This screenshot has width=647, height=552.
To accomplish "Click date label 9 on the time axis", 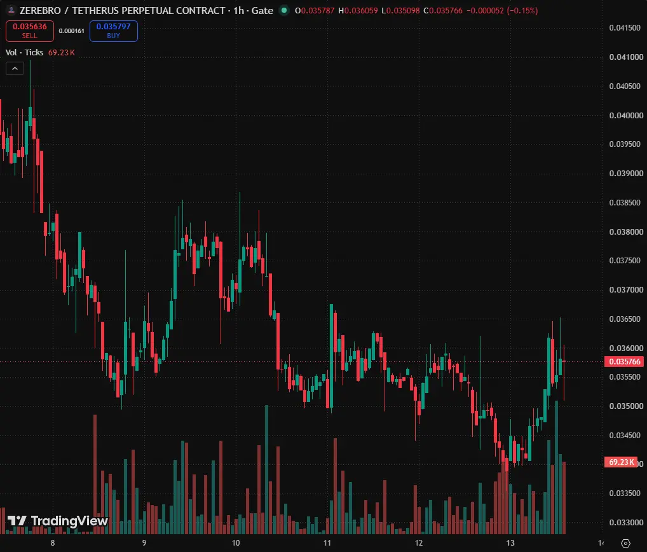I will (x=144, y=543).
